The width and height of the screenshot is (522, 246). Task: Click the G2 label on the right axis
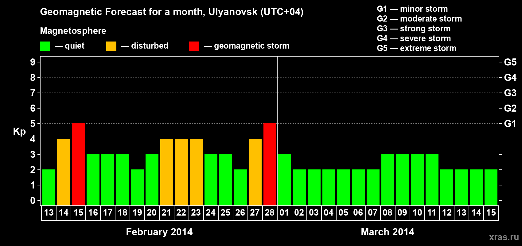510,108
